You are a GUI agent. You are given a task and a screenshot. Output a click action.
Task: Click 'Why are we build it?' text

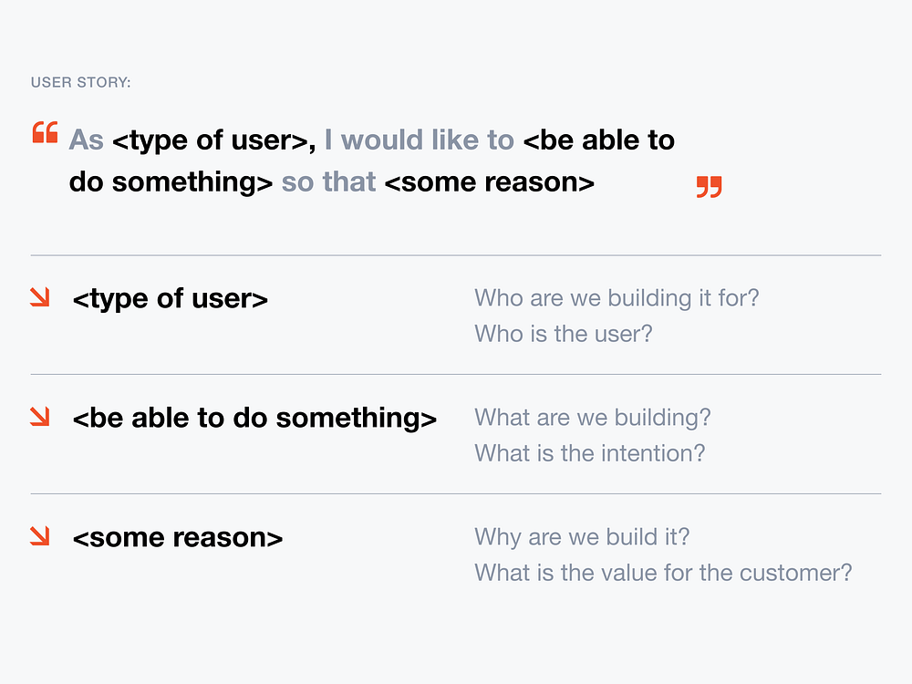click(x=582, y=537)
